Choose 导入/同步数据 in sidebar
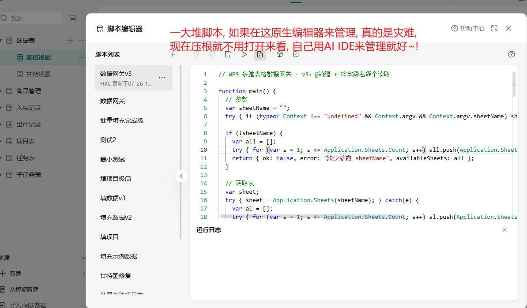527x308 pixels. 27,305
